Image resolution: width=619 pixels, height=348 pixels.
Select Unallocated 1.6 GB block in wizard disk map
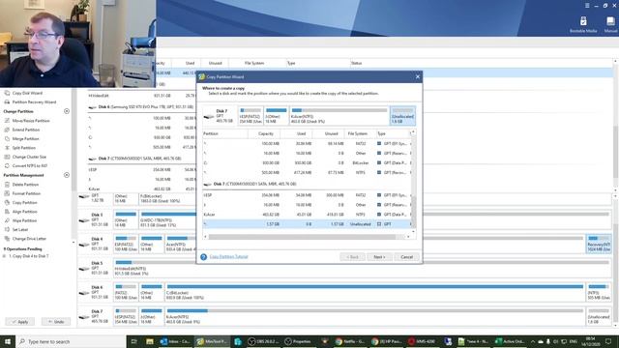402,116
